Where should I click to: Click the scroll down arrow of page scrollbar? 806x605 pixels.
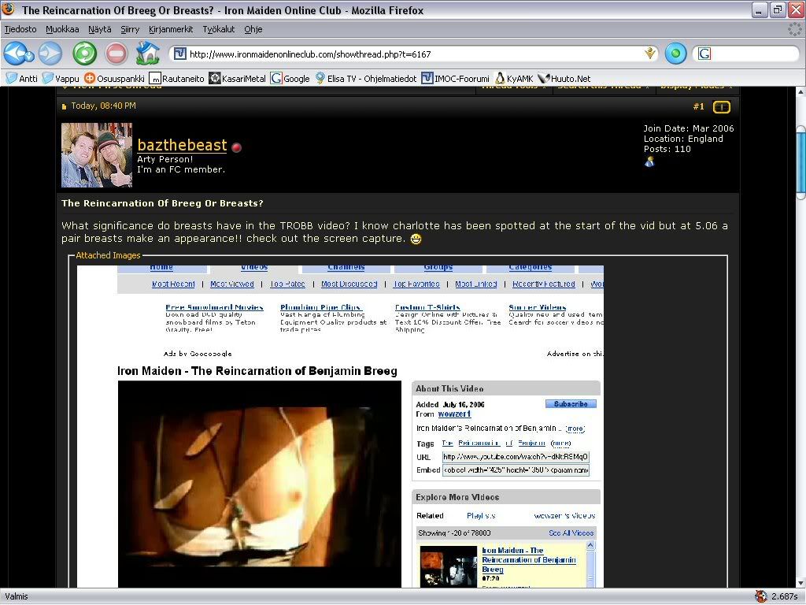800,583
